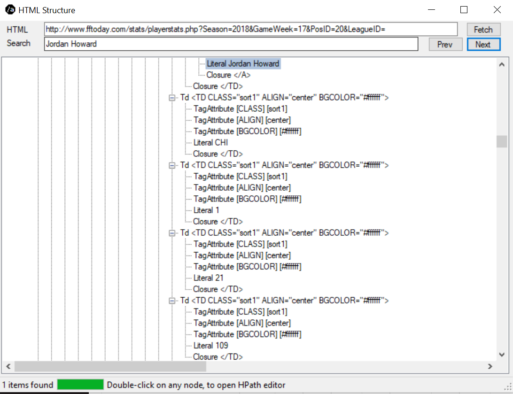This screenshot has width=513, height=394.
Task: Select the Td tag row above Literal CHI
Action: [x=284, y=97]
